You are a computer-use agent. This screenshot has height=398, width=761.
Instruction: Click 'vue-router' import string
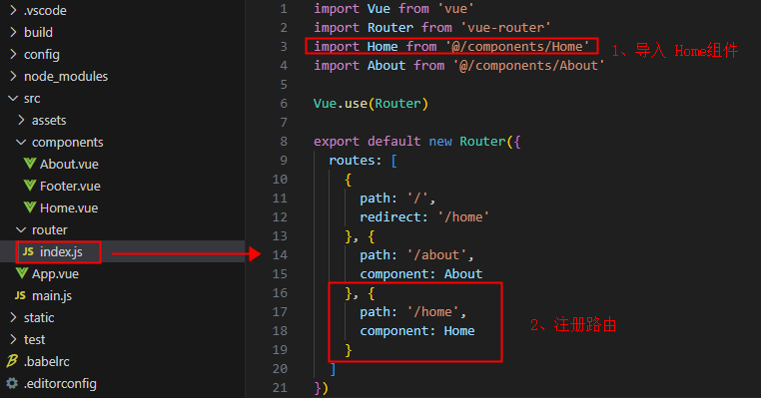click(505, 28)
